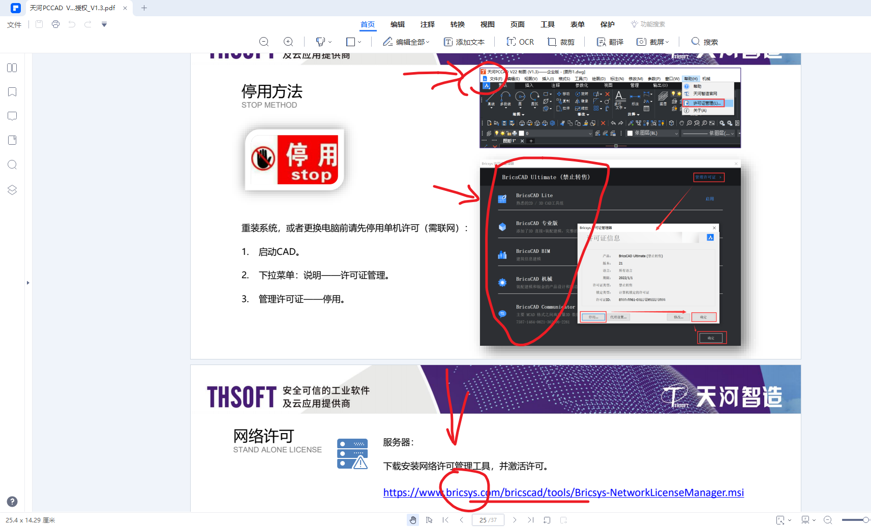The width and height of the screenshot is (871, 527).
Task: Click the print icon in top bar
Action: [55, 24]
